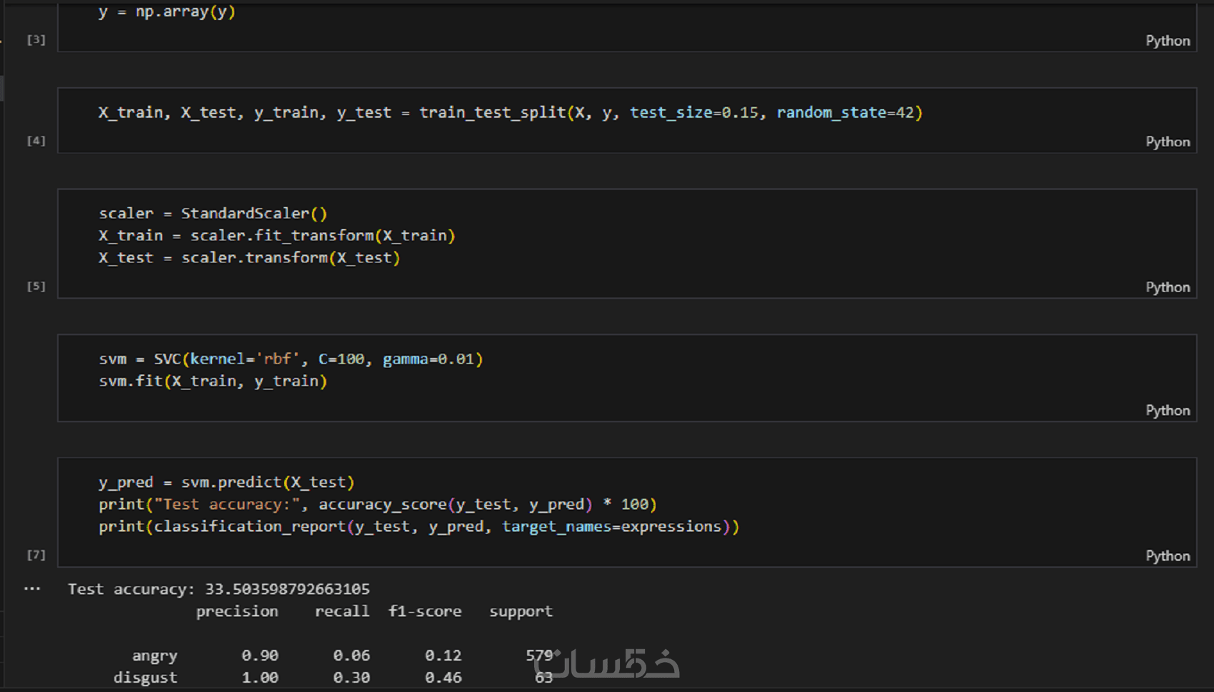
Task: Change language mode of StandardScaler cell
Action: click(x=1168, y=288)
